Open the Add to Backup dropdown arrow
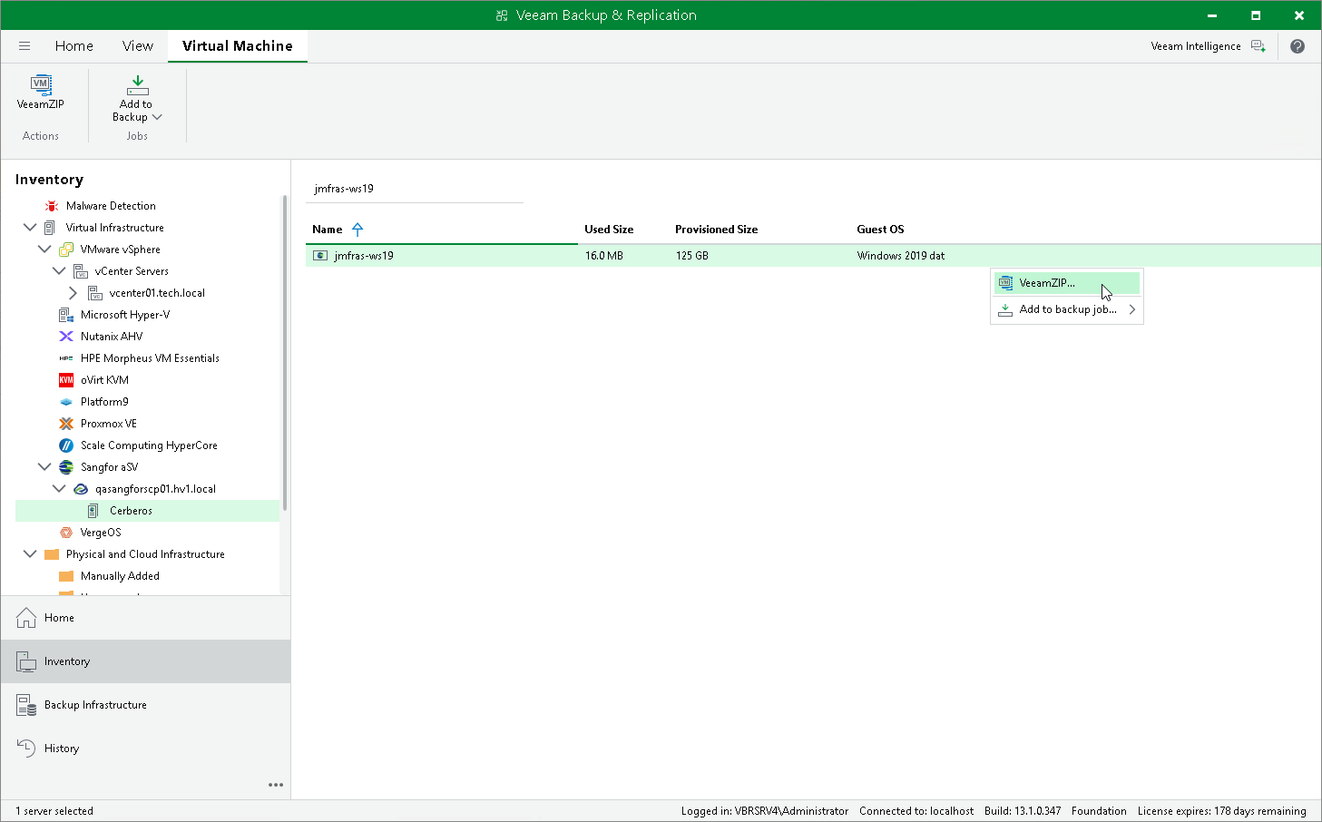1322x822 pixels. 157,117
